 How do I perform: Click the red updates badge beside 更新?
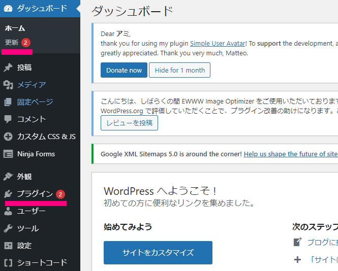[25, 43]
